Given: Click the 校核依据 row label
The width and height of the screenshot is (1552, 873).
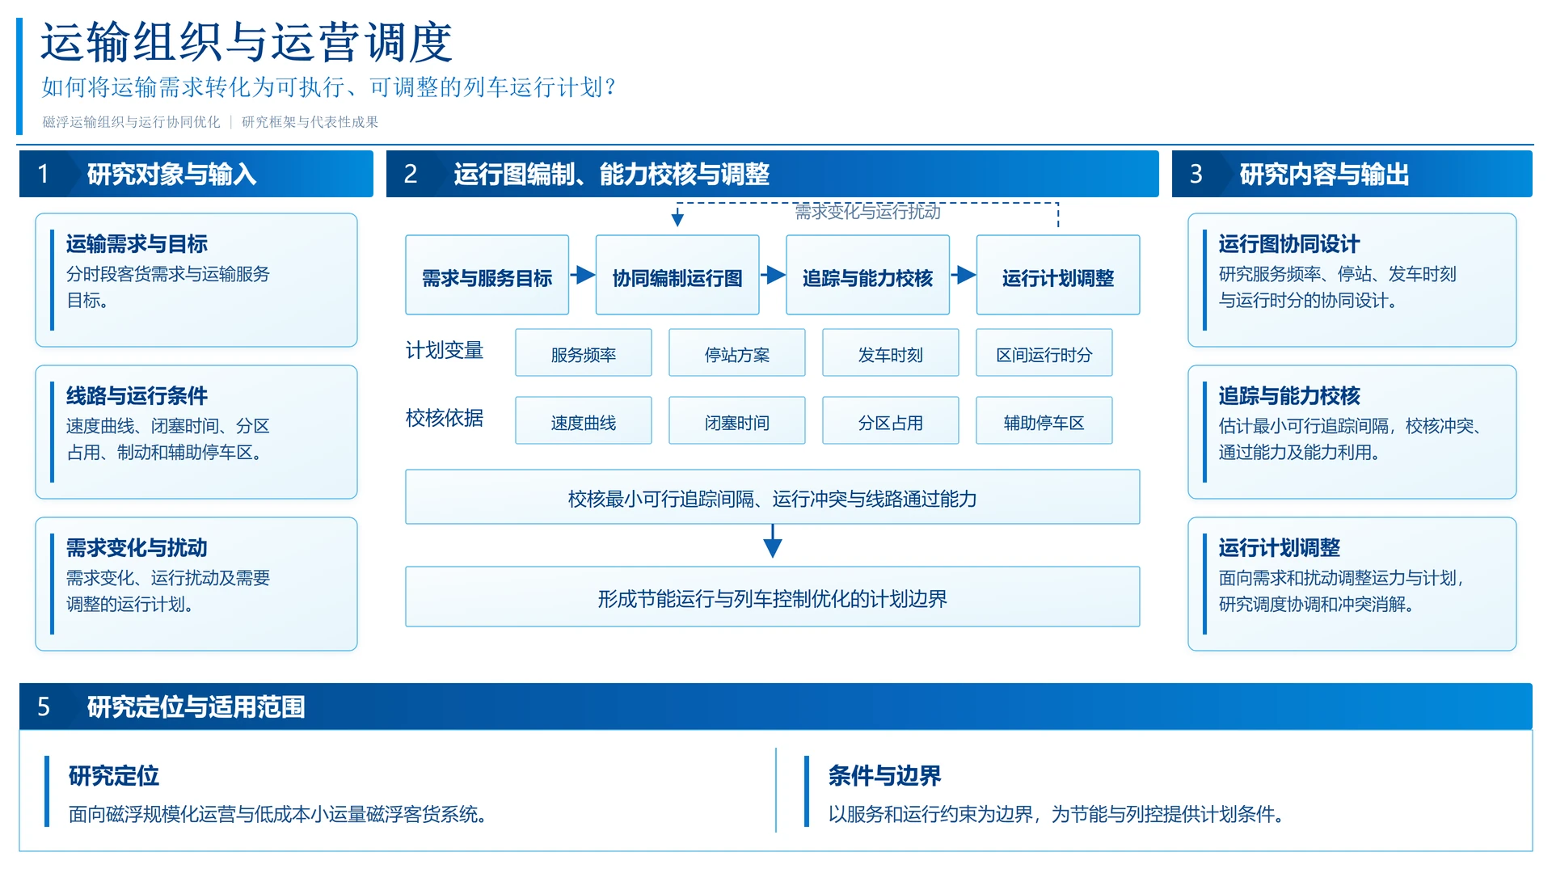Looking at the screenshot, I should coord(445,418).
